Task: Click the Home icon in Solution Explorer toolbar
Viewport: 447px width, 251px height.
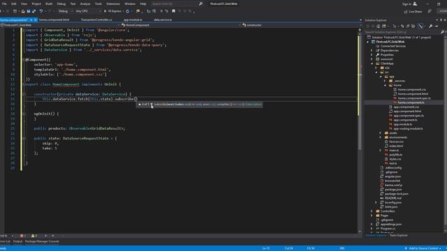Action: click(378, 26)
